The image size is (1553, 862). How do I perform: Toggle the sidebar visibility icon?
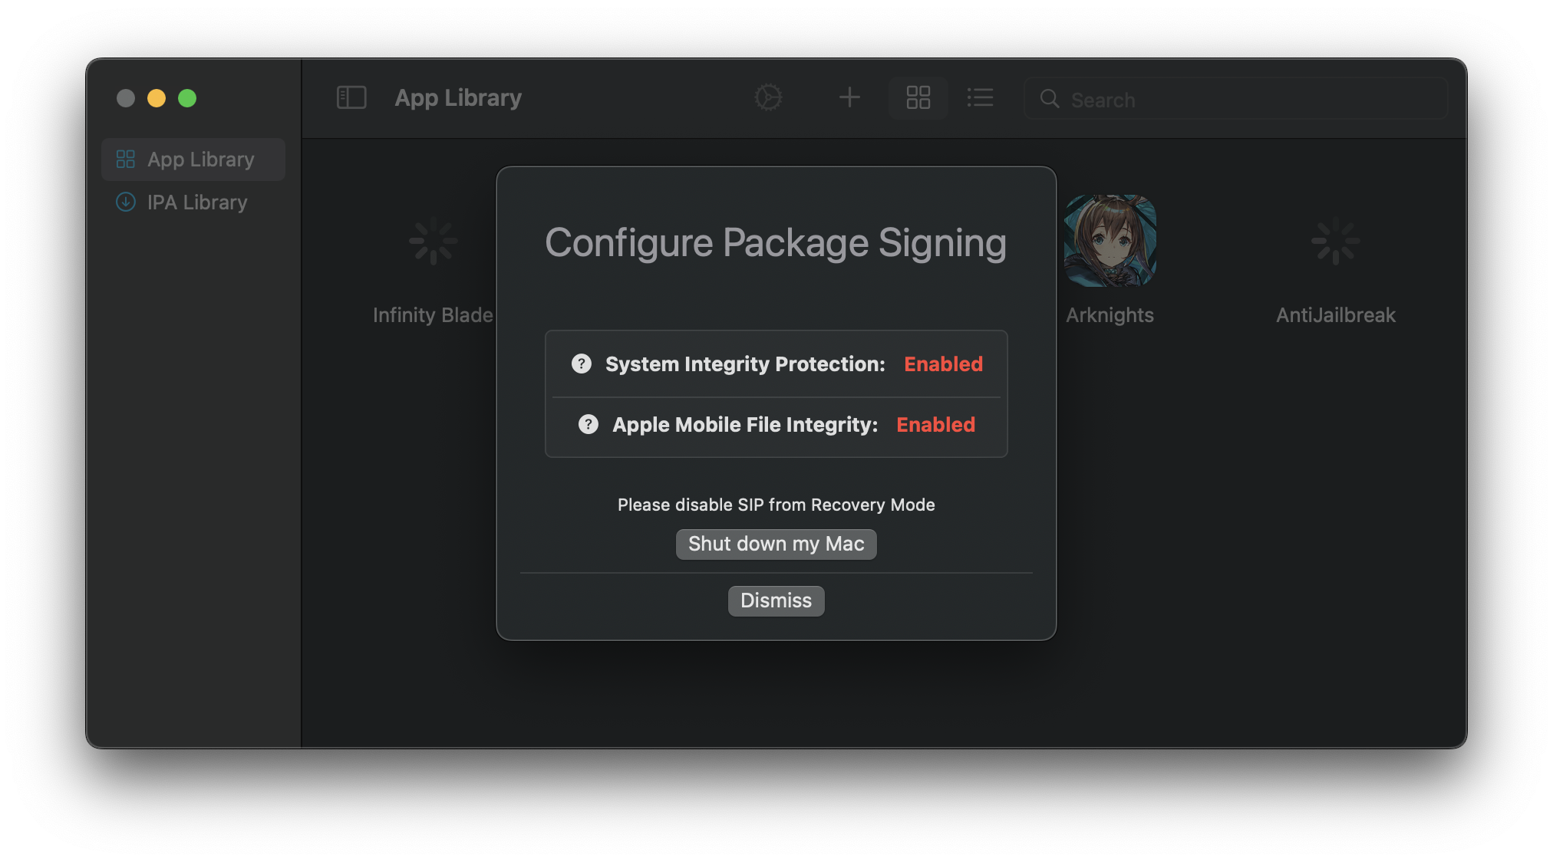coord(351,97)
